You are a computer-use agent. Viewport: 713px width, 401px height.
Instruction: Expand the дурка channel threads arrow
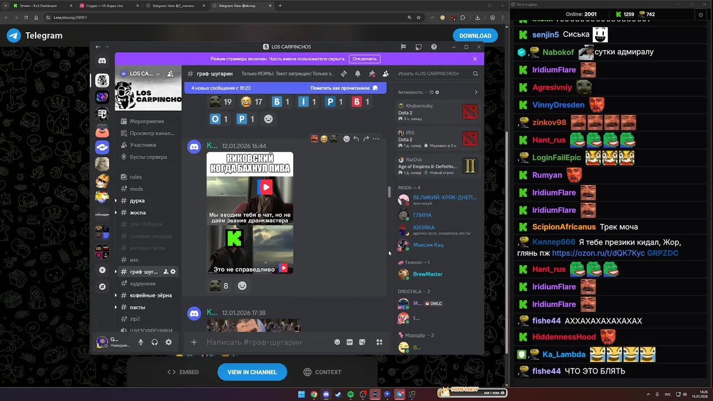click(x=116, y=200)
